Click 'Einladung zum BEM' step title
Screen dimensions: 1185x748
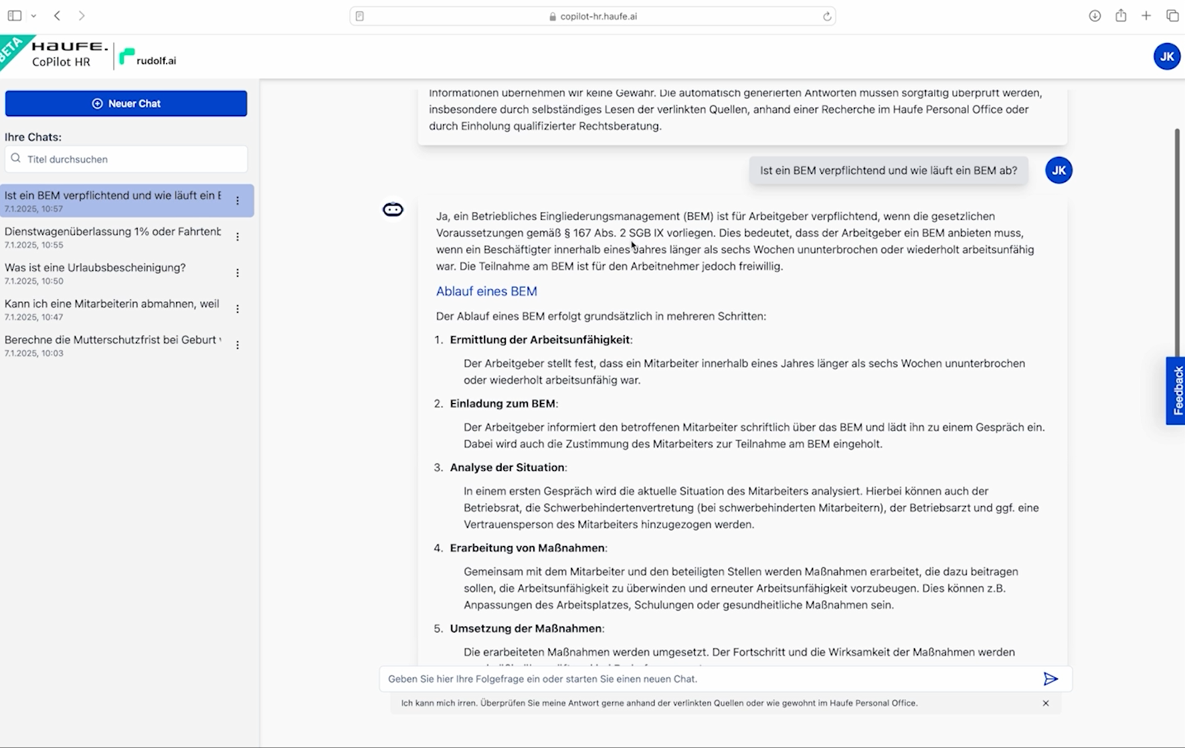[x=503, y=403]
